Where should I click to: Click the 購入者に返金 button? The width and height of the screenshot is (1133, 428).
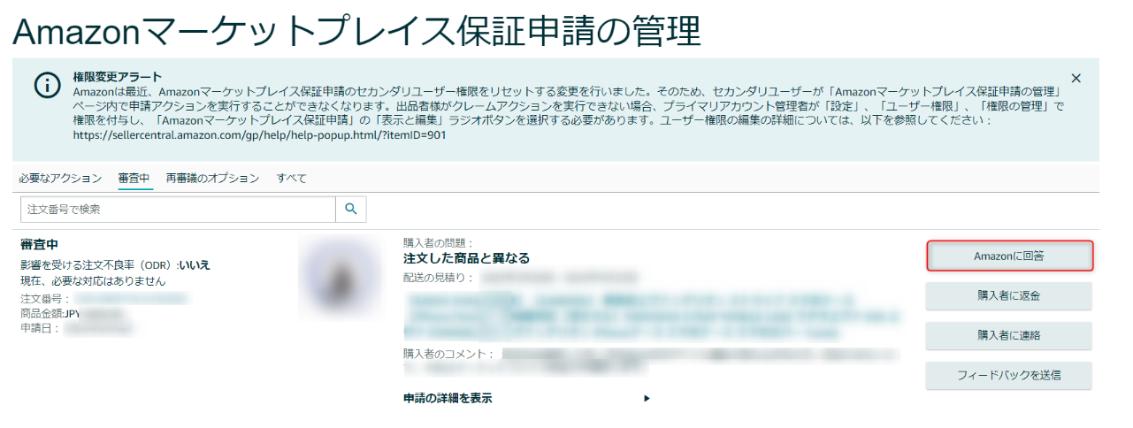click(1009, 296)
